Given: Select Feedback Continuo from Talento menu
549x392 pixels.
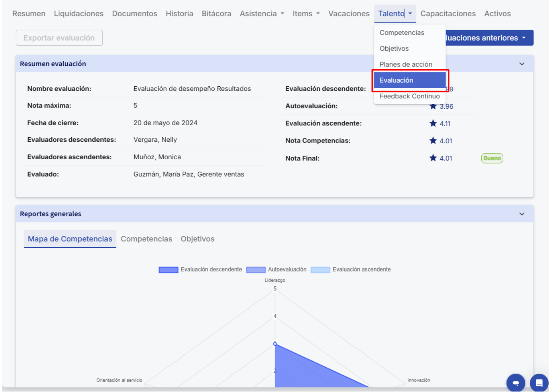Looking at the screenshot, I should click(409, 96).
